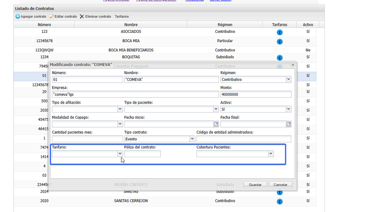Click the Guardar button

click(x=255, y=185)
